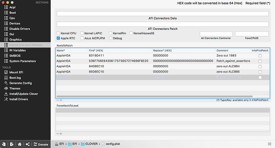Open System Parameters section
Image resolution: width=275 pixels, height=148 pixels.
point(23,61)
